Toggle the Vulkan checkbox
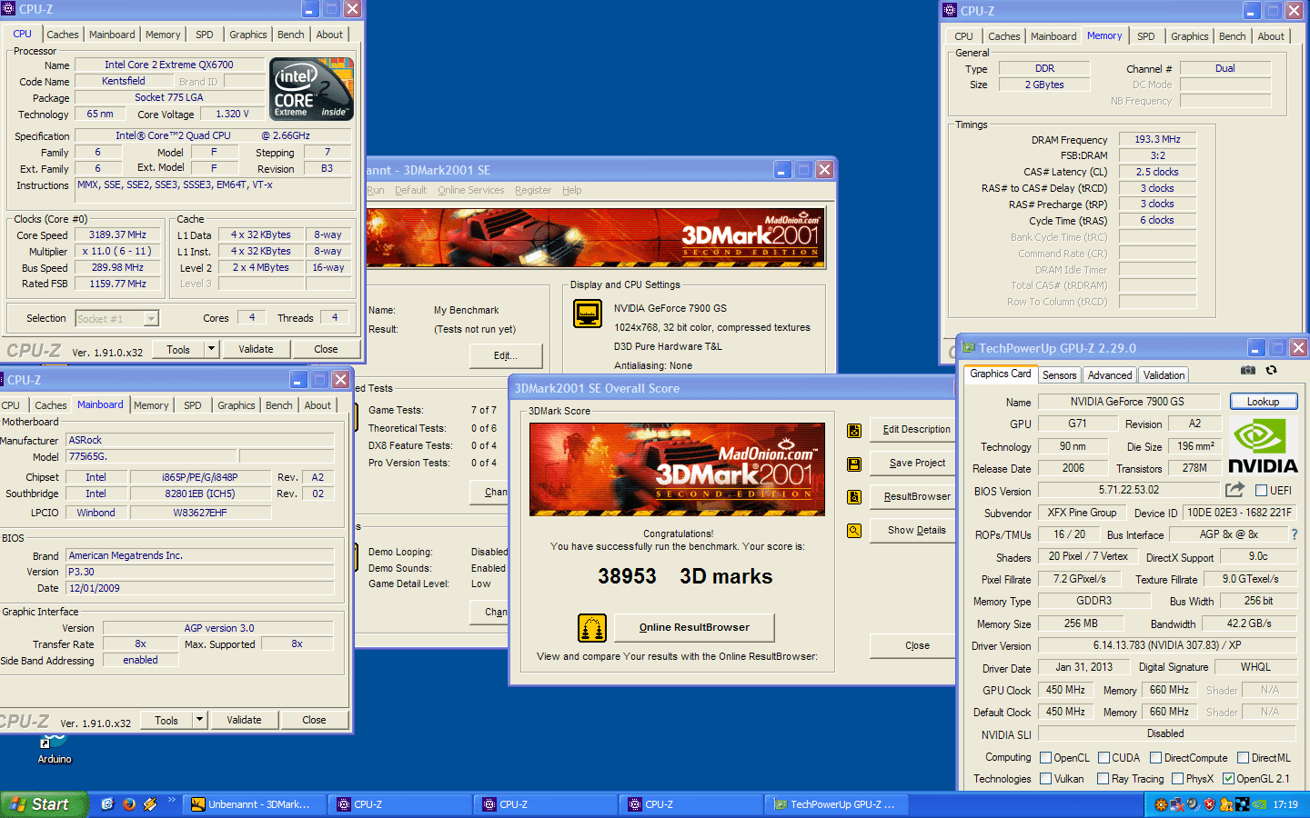The image size is (1310, 818). pyautogui.click(x=1046, y=779)
